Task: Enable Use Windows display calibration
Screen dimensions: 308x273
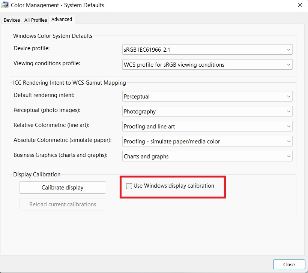Action: [x=129, y=186]
